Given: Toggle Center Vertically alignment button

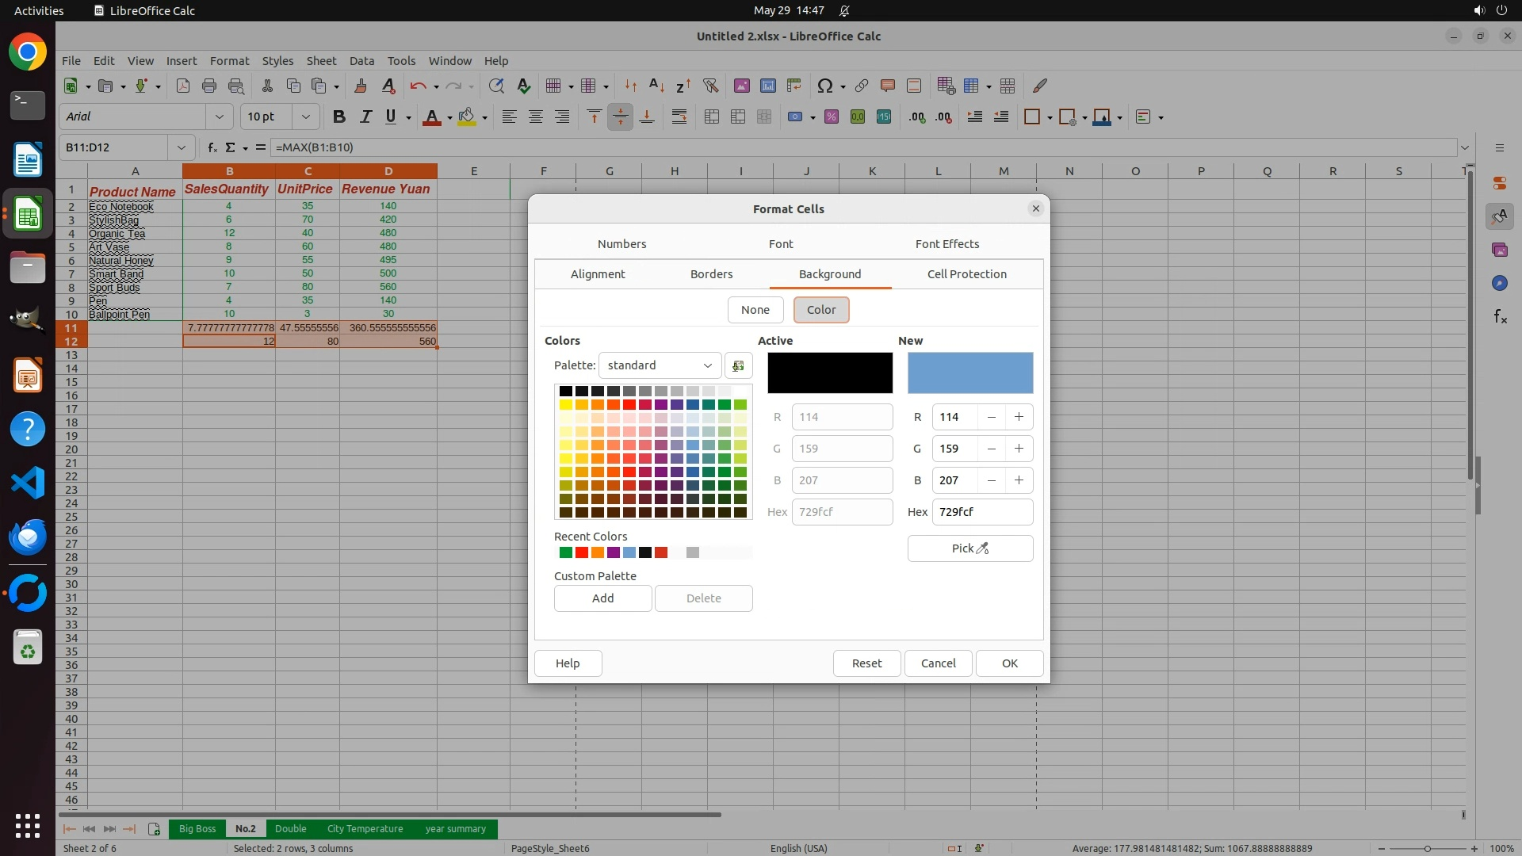Looking at the screenshot, I should tap(620, 117).
